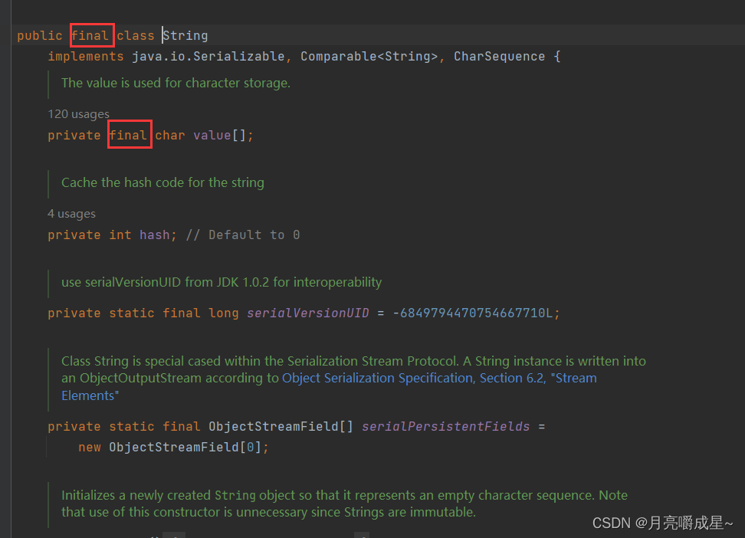Click the '120 usages' inlay hint
745x538 pixels.
[78, 114]
